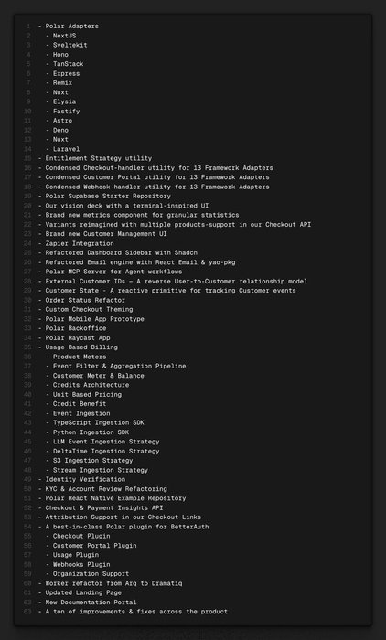Select line number 15 in gutter
Viewport: 386px width, 640px height.
(x=27, y=158)
